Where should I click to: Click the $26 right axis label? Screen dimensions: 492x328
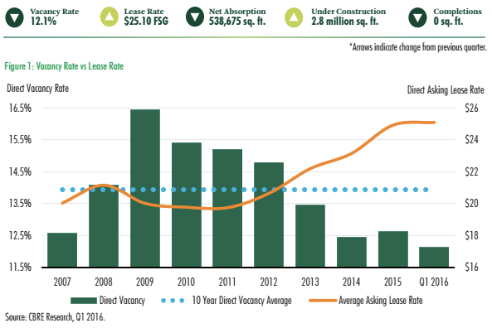(x=471, y=108)
